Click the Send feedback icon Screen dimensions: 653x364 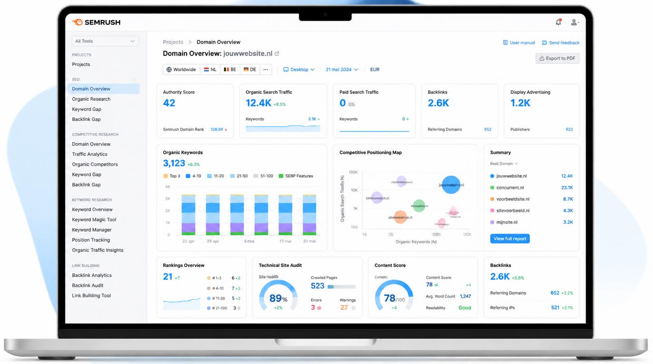(545, 43)
